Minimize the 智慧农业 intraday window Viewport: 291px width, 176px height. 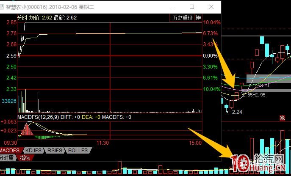[173, 7]
